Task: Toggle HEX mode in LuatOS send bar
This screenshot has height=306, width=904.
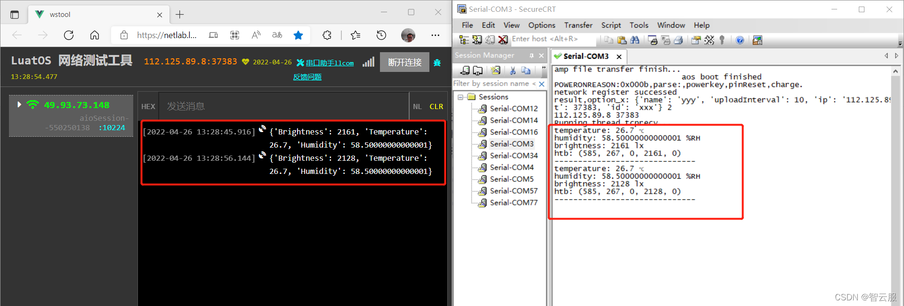Action: (x=148, y=107)
